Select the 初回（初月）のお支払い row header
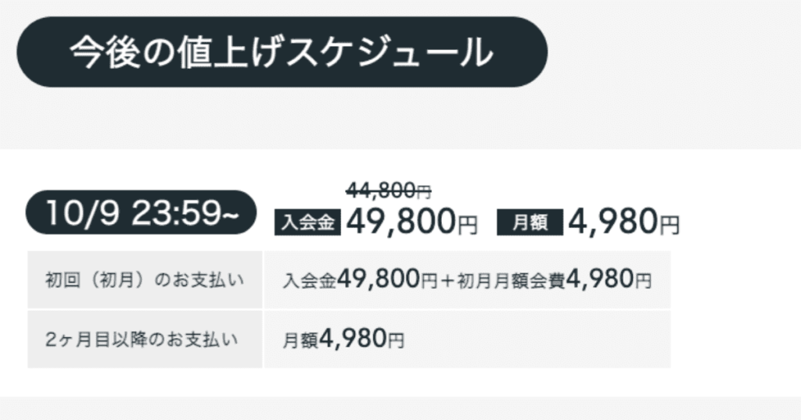The height and width of the screenshot is (420, 801). coord(145,279)
